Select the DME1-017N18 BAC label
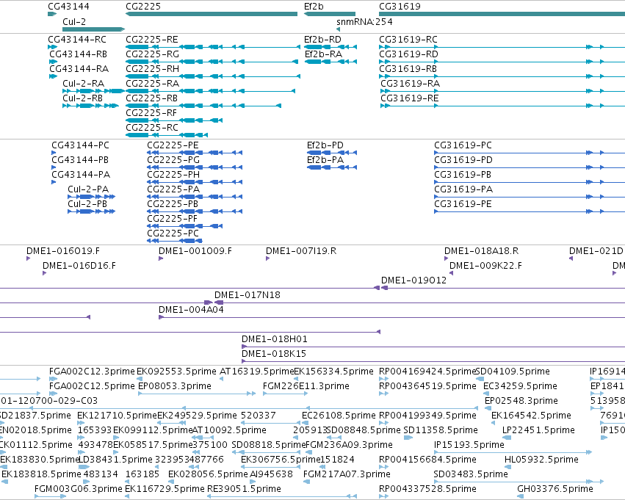Screen dimensions: 625x500 click(x=248, y=296)
